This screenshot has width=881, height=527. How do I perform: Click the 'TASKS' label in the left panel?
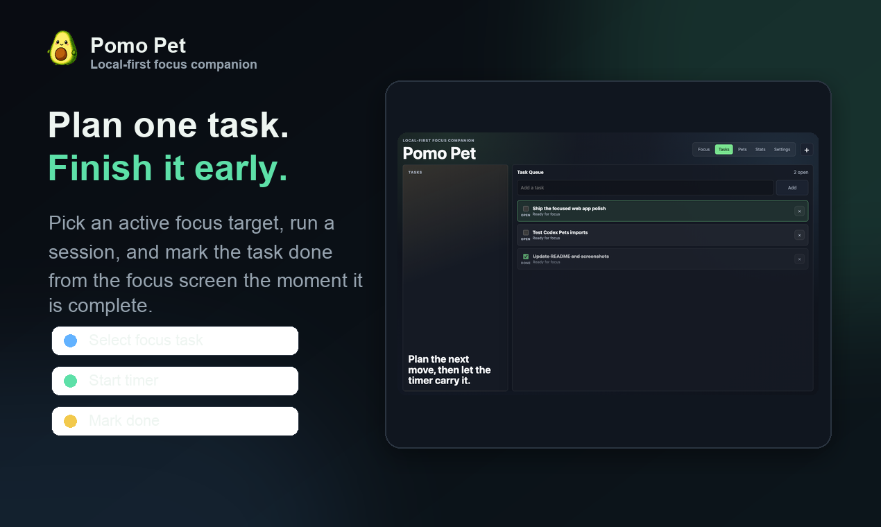pos(415,172)
